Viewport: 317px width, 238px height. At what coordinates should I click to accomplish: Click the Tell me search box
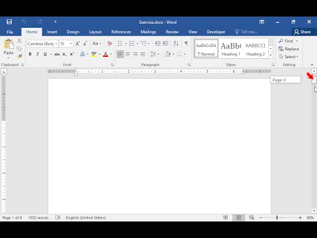(246, 32)
